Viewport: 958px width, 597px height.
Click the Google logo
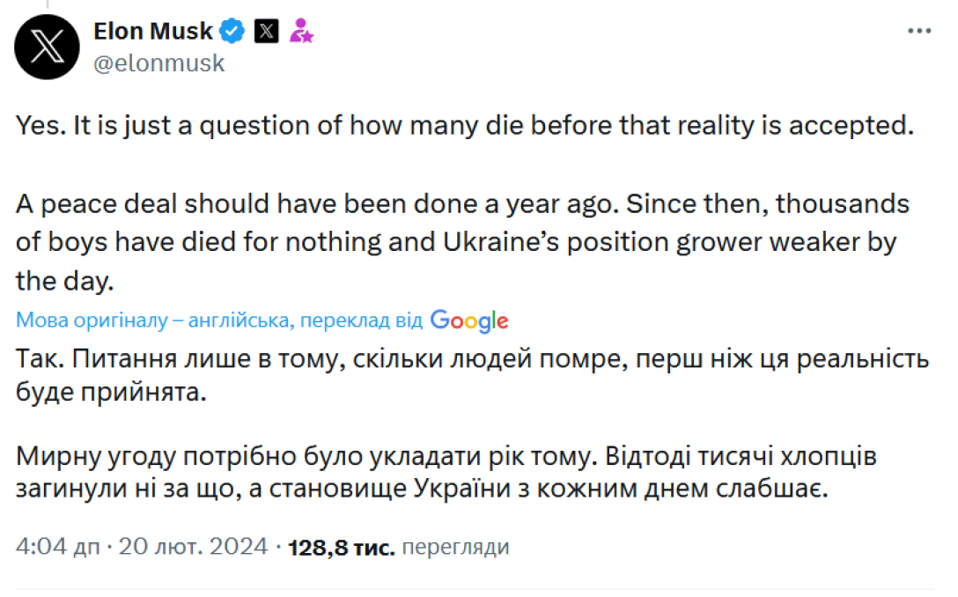469,321
